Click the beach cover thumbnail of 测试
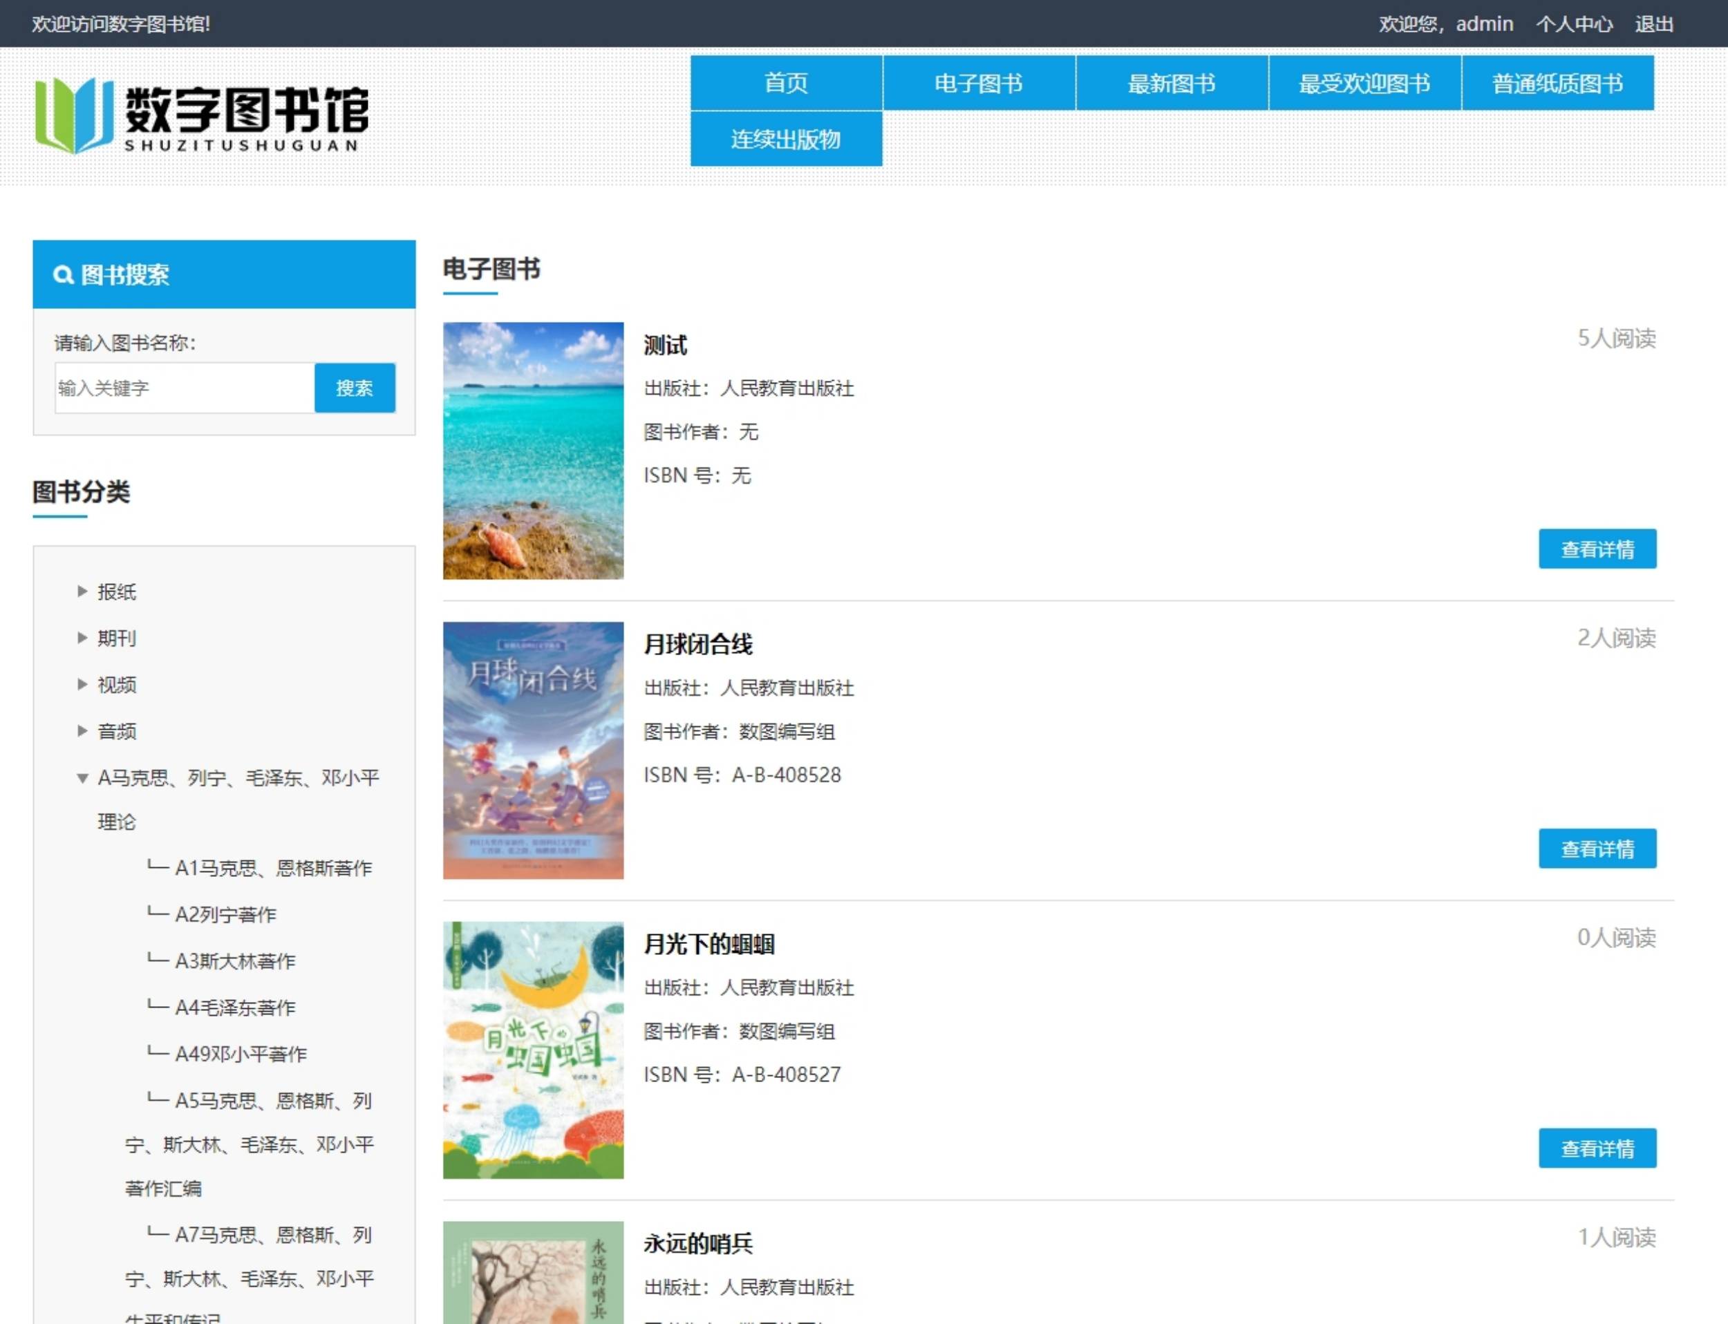Viewport: 1728px width, 1324px height. tap(533, 451)
